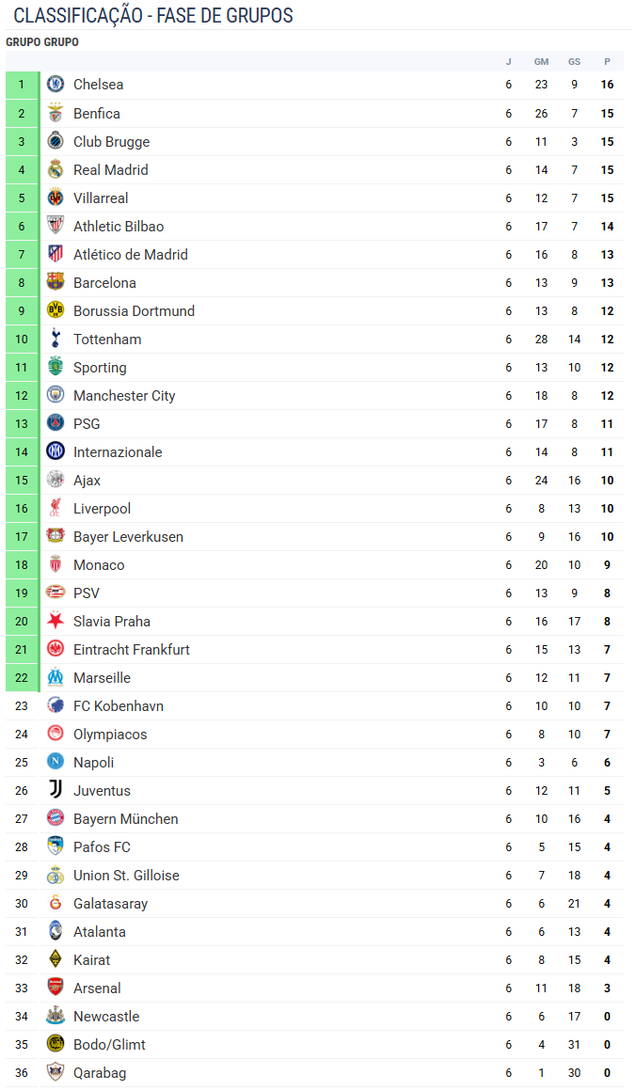Open the Sporting team link

pyautogui.click(x=100, y=368)
